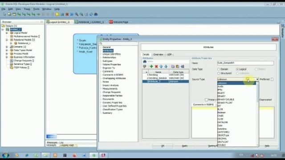Click the filter funnel icon in attributes toolbar
Image resolution: width=285 pixels, height=160 pixels.
145,66
